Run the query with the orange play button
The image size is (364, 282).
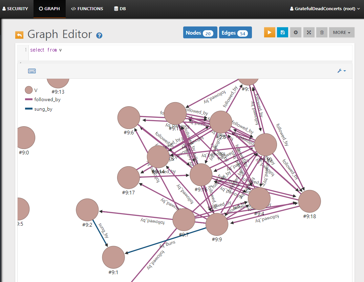(x=270, y=32)
